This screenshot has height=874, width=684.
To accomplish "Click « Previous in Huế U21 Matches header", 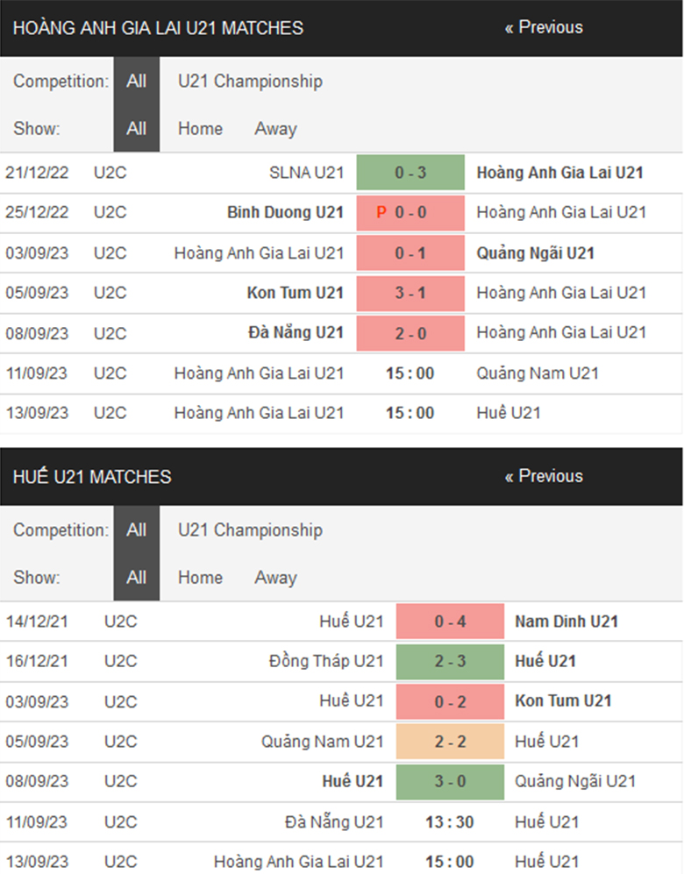I will pyautogui.click(x=543, y=476).
